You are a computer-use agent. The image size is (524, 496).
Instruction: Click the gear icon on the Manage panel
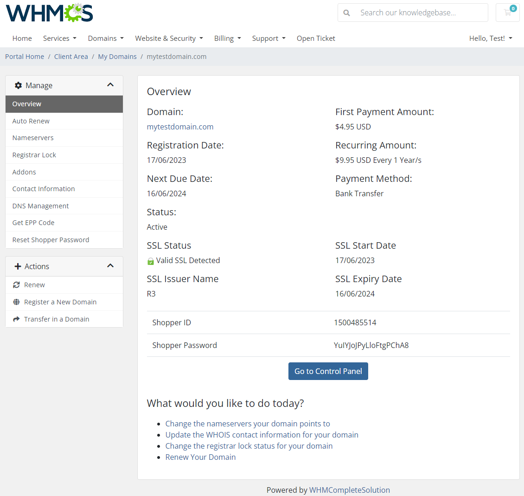tap(18, 85)
